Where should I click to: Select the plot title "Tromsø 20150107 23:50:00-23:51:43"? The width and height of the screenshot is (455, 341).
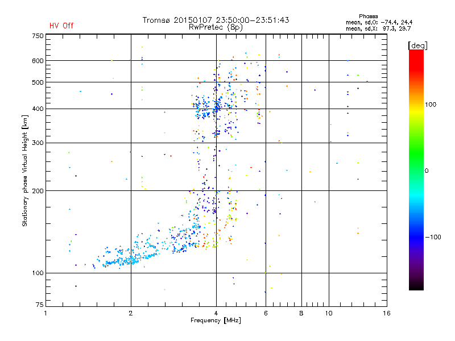tap(216, 20)
